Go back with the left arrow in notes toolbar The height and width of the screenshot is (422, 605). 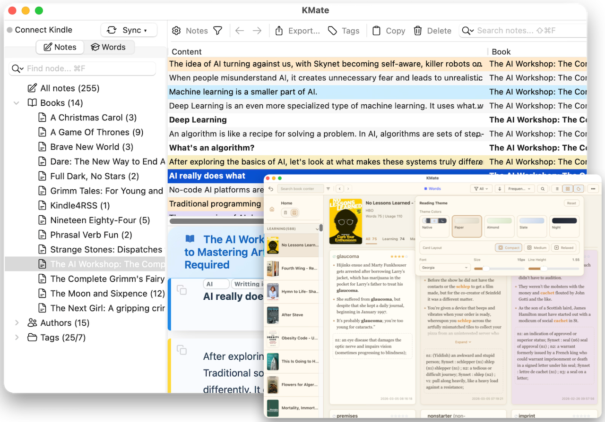point(240,31)
